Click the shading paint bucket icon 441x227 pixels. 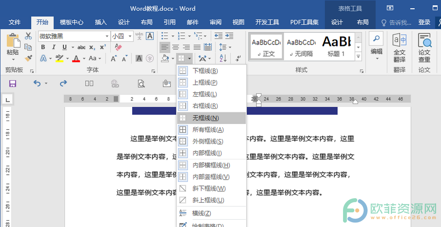tap(165, 58)
